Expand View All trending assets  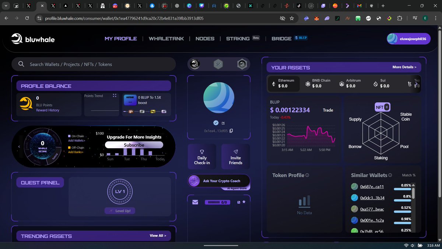pyautogui.click(x=158, y=235)
